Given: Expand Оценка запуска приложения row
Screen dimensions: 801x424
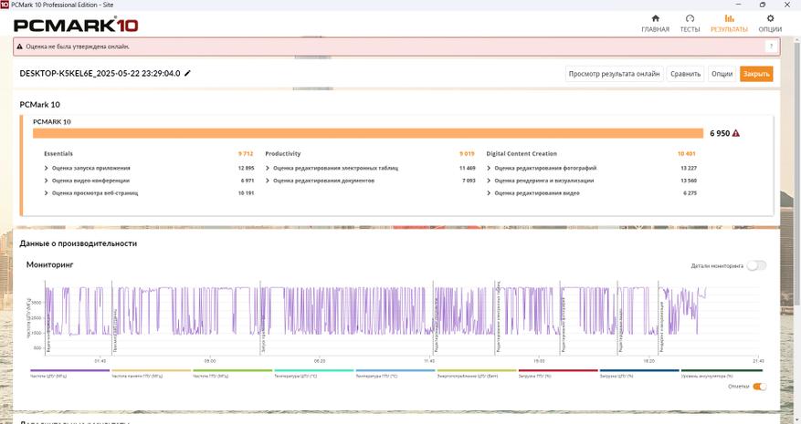Looking at the screenshot, I should (88, 168).
